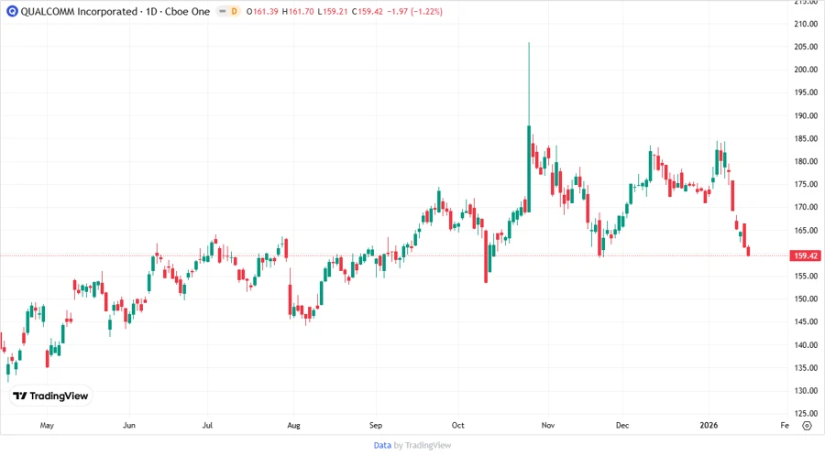825x456 pixels.
Task: Open the chart settings gear icon
Action: coord(807,426)
